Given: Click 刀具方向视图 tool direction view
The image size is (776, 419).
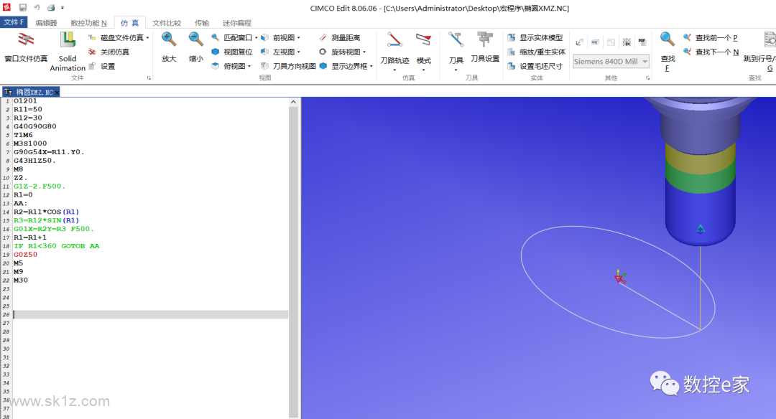Looking at the screenshot, I should pos(288,66).
